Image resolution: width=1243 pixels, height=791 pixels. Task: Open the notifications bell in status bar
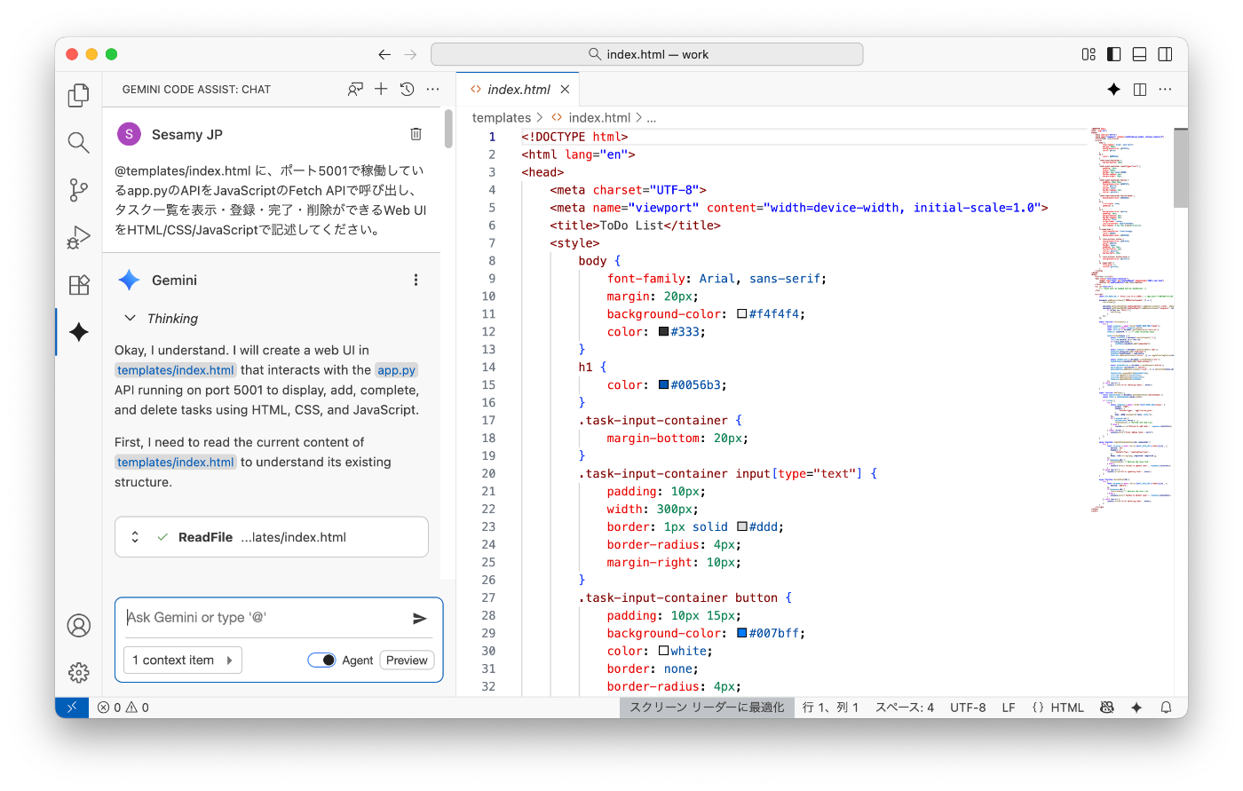(1167, 708)
